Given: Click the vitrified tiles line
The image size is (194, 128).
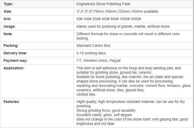Looking at the screenshot, I should point(86,94).
